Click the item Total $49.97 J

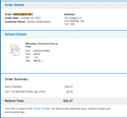(x=38, y=61)
